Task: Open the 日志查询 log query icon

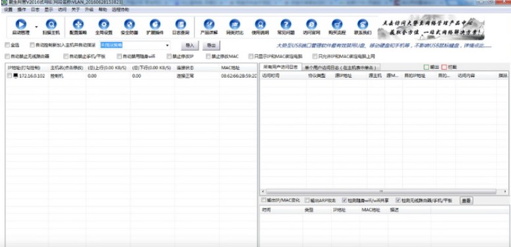Action: click(x=181, y=24)
